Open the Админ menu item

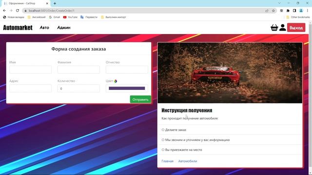coord(64,28)
